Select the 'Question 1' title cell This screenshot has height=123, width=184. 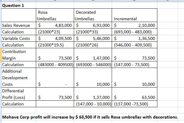[19, 5]
